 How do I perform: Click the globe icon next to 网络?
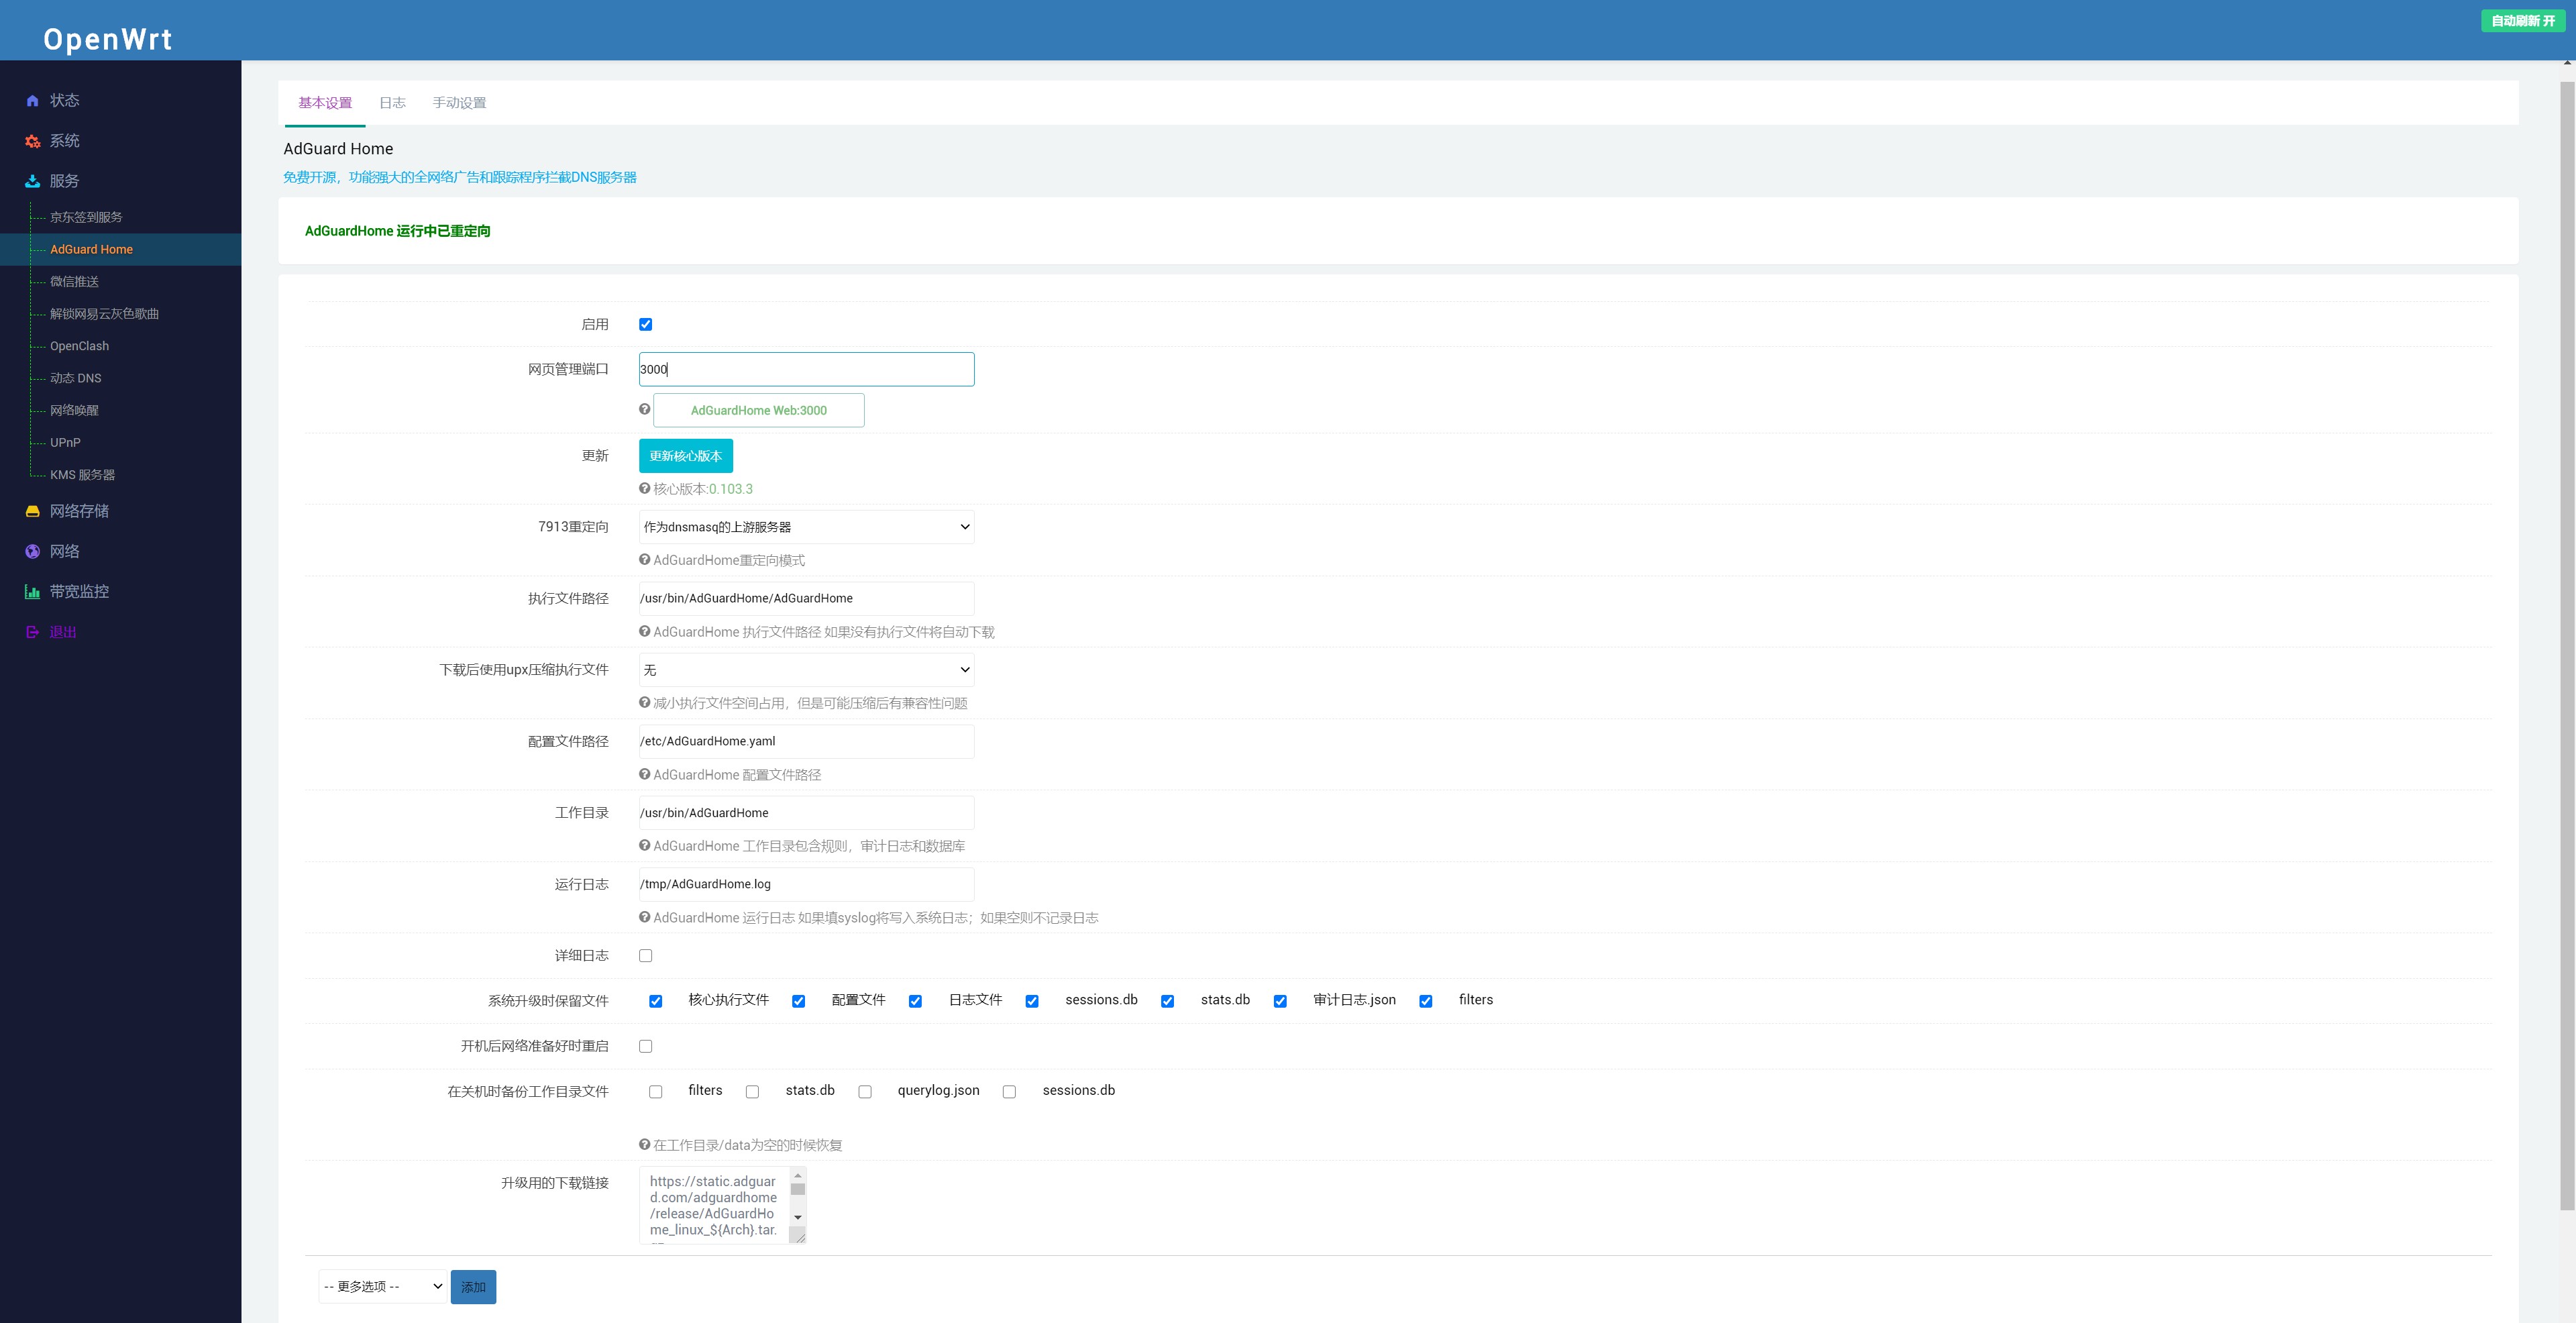(x=33, y=551)
